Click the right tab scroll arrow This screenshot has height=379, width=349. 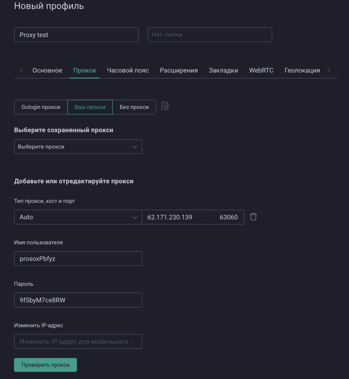[x=328, y=70]
